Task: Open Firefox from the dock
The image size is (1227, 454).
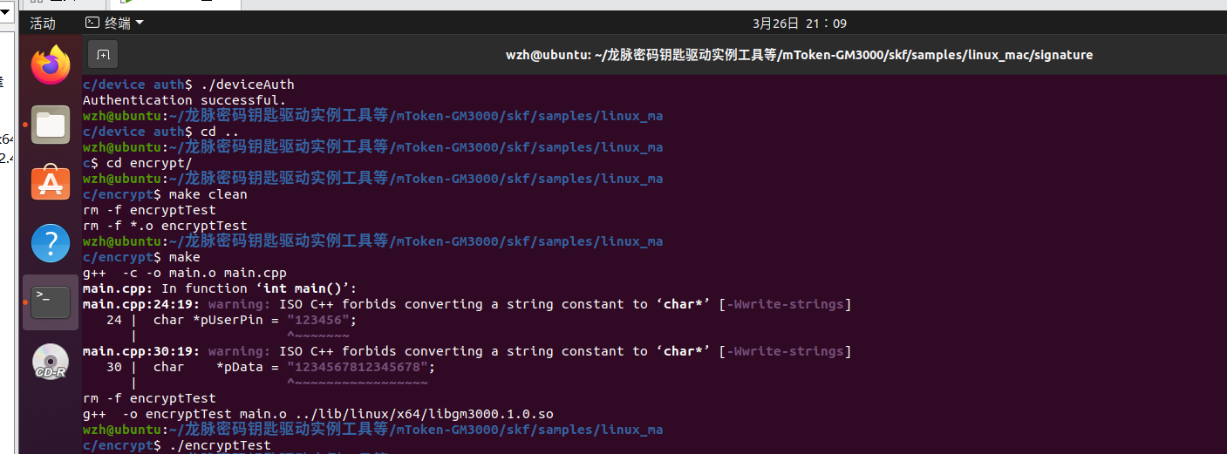Action: (x=50, y=65)
